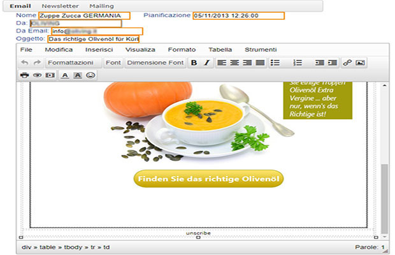Select div in element path

27,247
